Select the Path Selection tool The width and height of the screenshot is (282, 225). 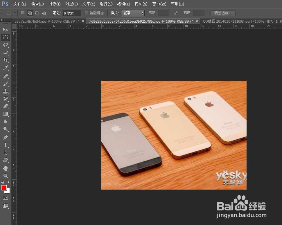click(x=6, y=152)
